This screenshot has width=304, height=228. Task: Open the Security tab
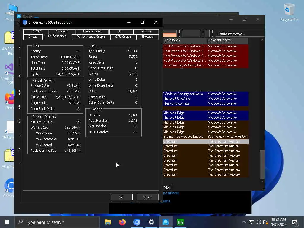tap(62, 31)
